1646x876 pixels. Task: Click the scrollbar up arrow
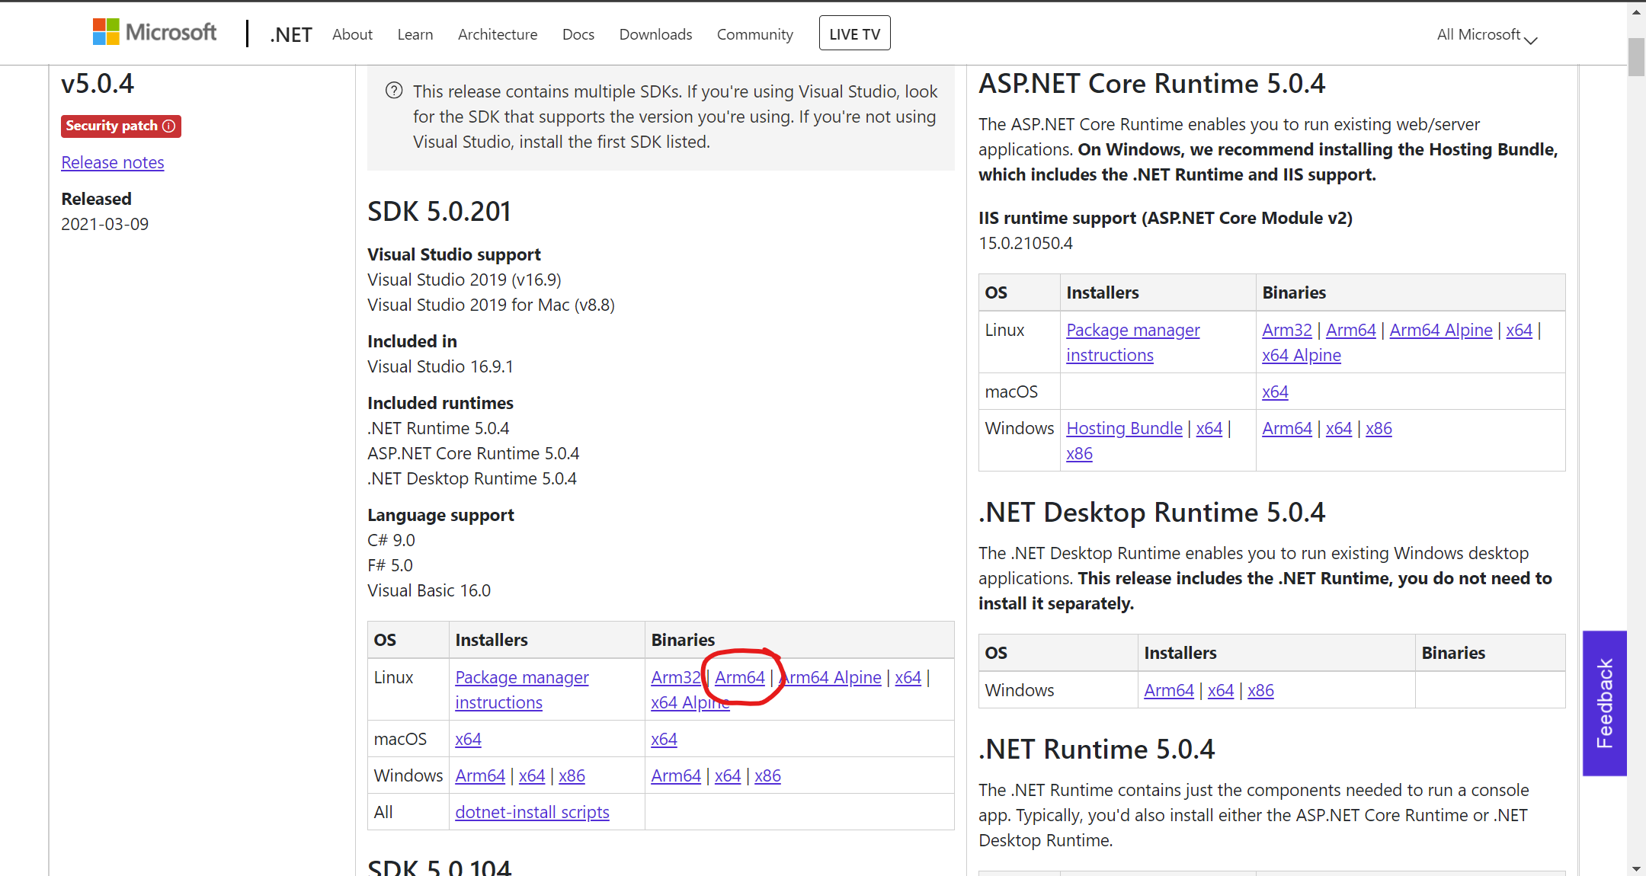coord(1636,12)
